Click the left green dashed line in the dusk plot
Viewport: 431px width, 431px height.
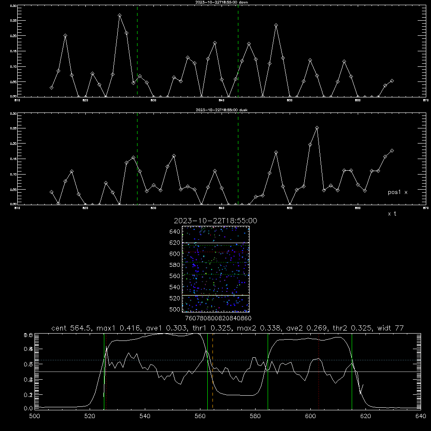pos(137,159)
